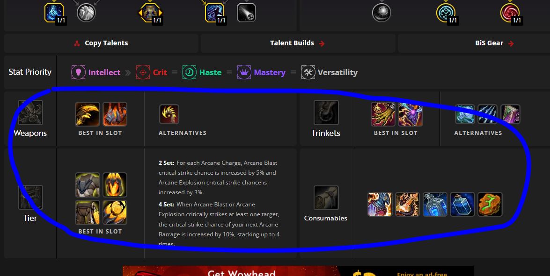
Task: Open the green book alternative trinket
Action: [x=510, y=114]
